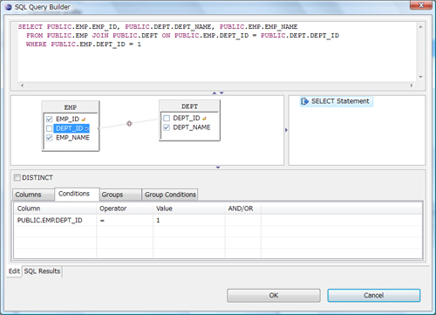Collapse SQL source pane with up arrow
Image resolution: width=436 pixels, height=315 pixels.
pos(215,92)
